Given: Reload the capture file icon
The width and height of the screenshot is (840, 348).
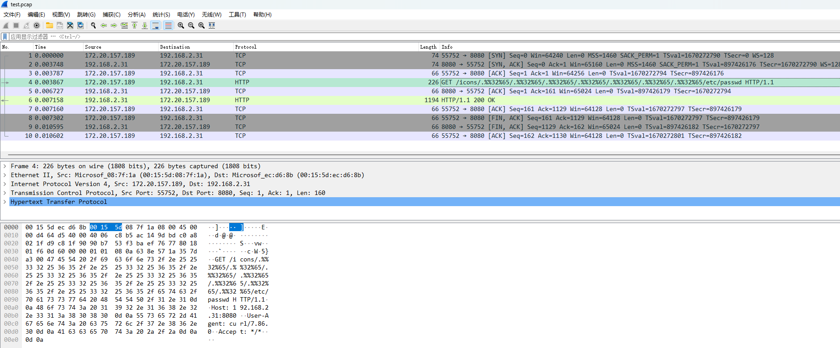Looking at the screenshot, I should click(x=80, y=25).
